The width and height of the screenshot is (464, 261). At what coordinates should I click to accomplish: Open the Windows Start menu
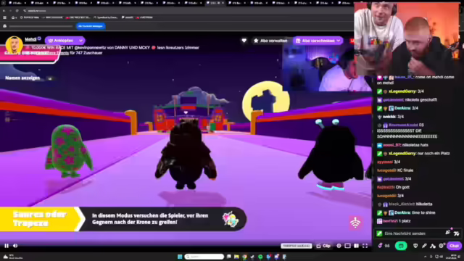tap(180, 257)
